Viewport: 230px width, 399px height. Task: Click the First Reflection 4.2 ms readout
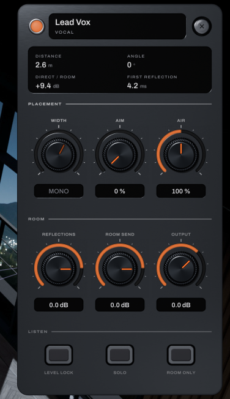152,82
